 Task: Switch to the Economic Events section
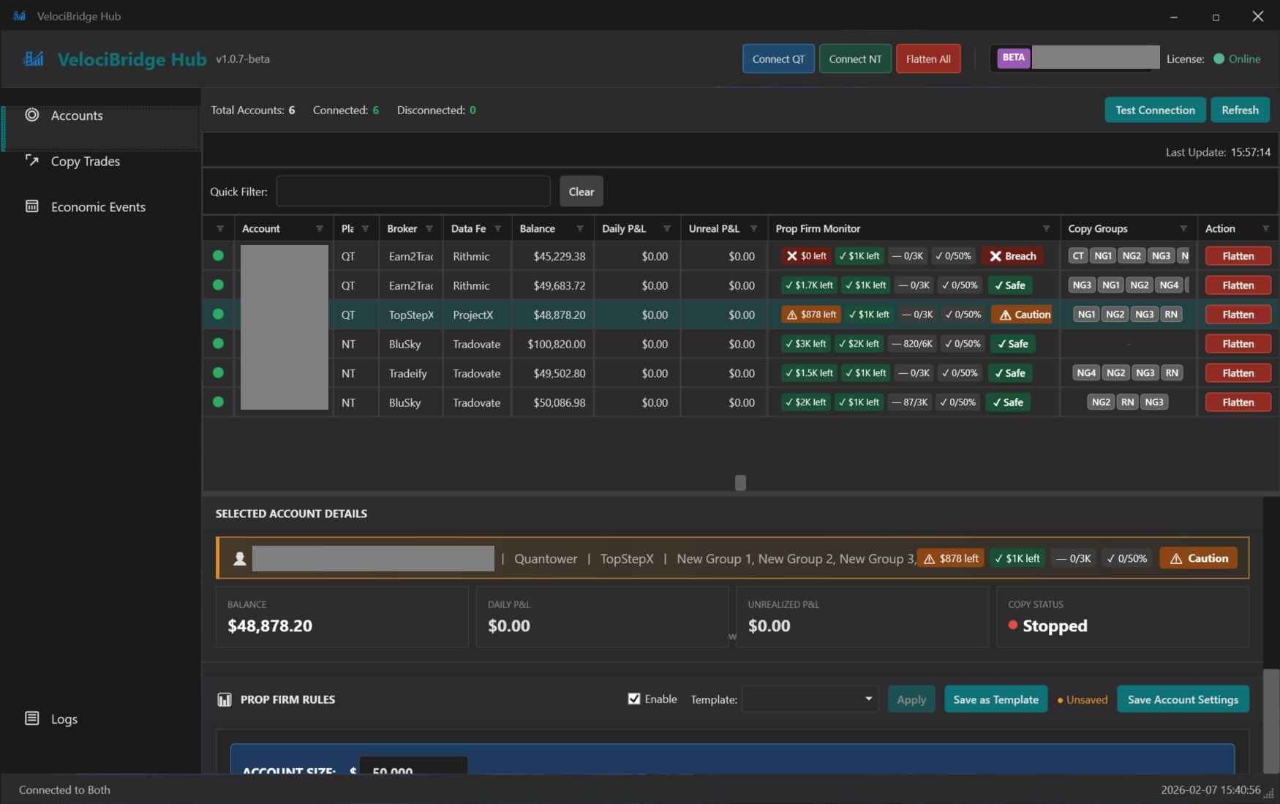coord(98,207)
